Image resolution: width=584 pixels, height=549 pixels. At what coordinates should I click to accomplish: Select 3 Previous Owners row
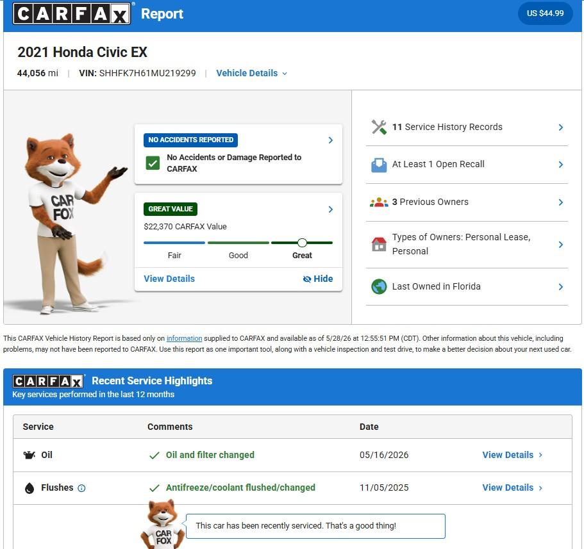point(467,202)
